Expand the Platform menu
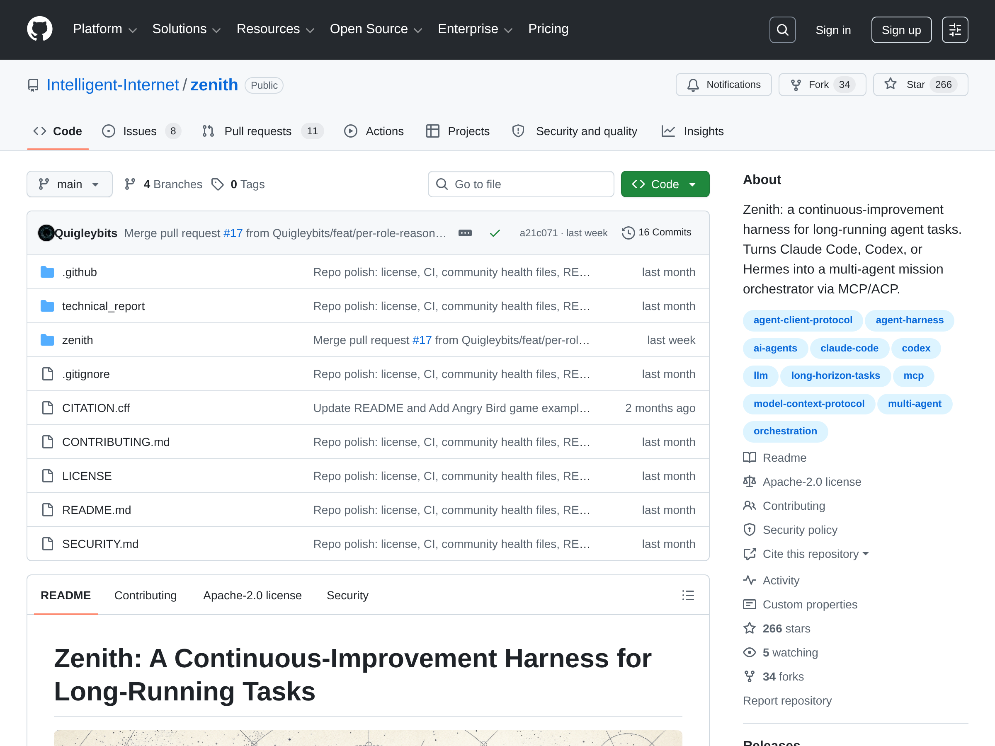 pyautogui.click(x=105, y=29)
